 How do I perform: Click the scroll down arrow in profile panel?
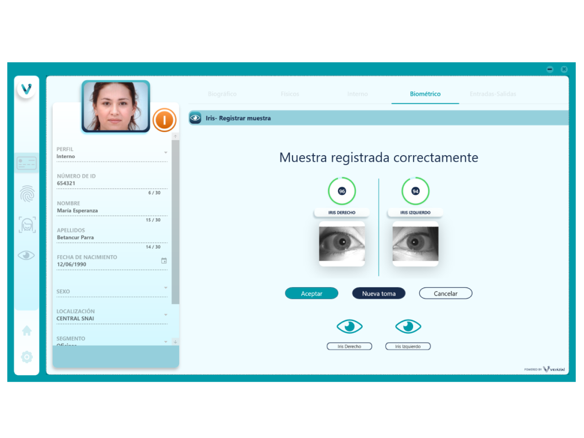[176, 342]
